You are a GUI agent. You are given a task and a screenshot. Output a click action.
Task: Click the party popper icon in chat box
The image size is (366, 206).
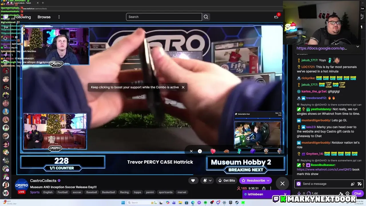353,184
